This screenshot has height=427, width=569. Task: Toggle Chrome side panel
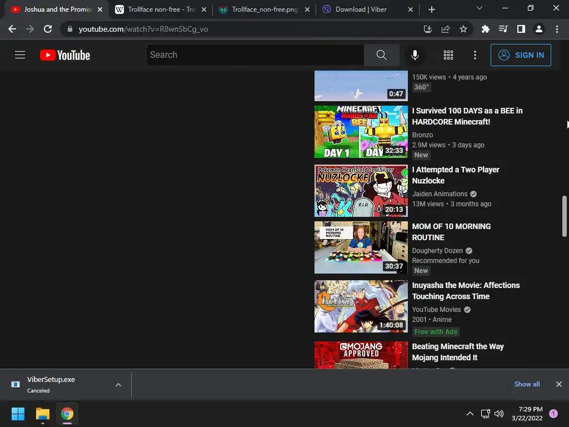[521, 29]
